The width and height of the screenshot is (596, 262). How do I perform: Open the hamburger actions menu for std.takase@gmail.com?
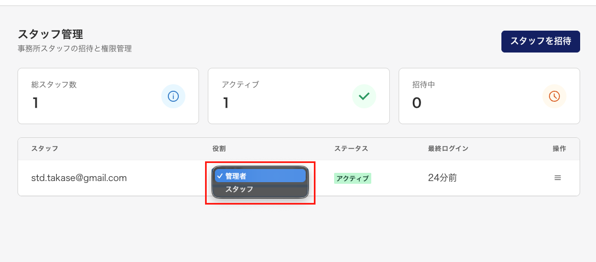pos(558,178)
